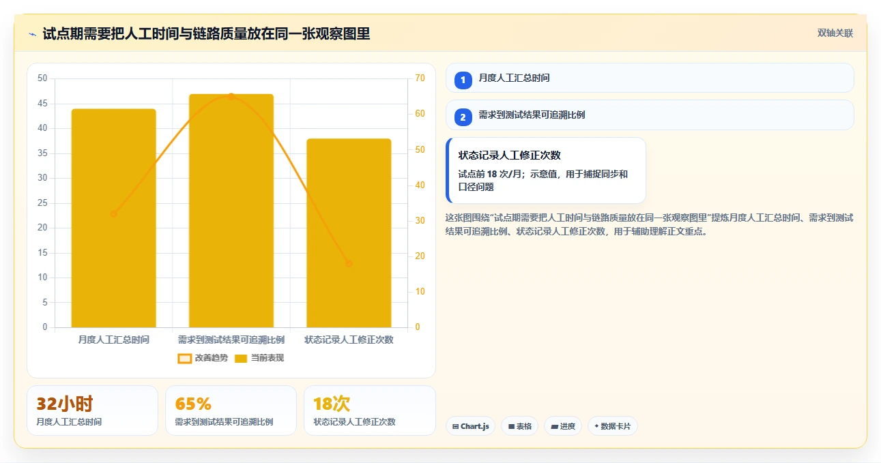Screen dimensions: 881x463
Task: Click the x-axis label 状态记录人工修正次数
Action: 349,340
